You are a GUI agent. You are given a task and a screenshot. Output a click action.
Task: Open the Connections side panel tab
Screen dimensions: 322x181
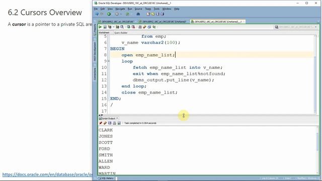(95, 74)
